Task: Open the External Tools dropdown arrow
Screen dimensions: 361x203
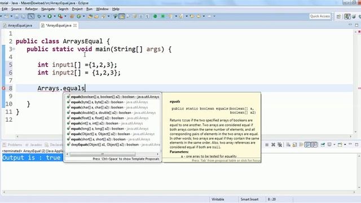Action: (x=65, y=16)
